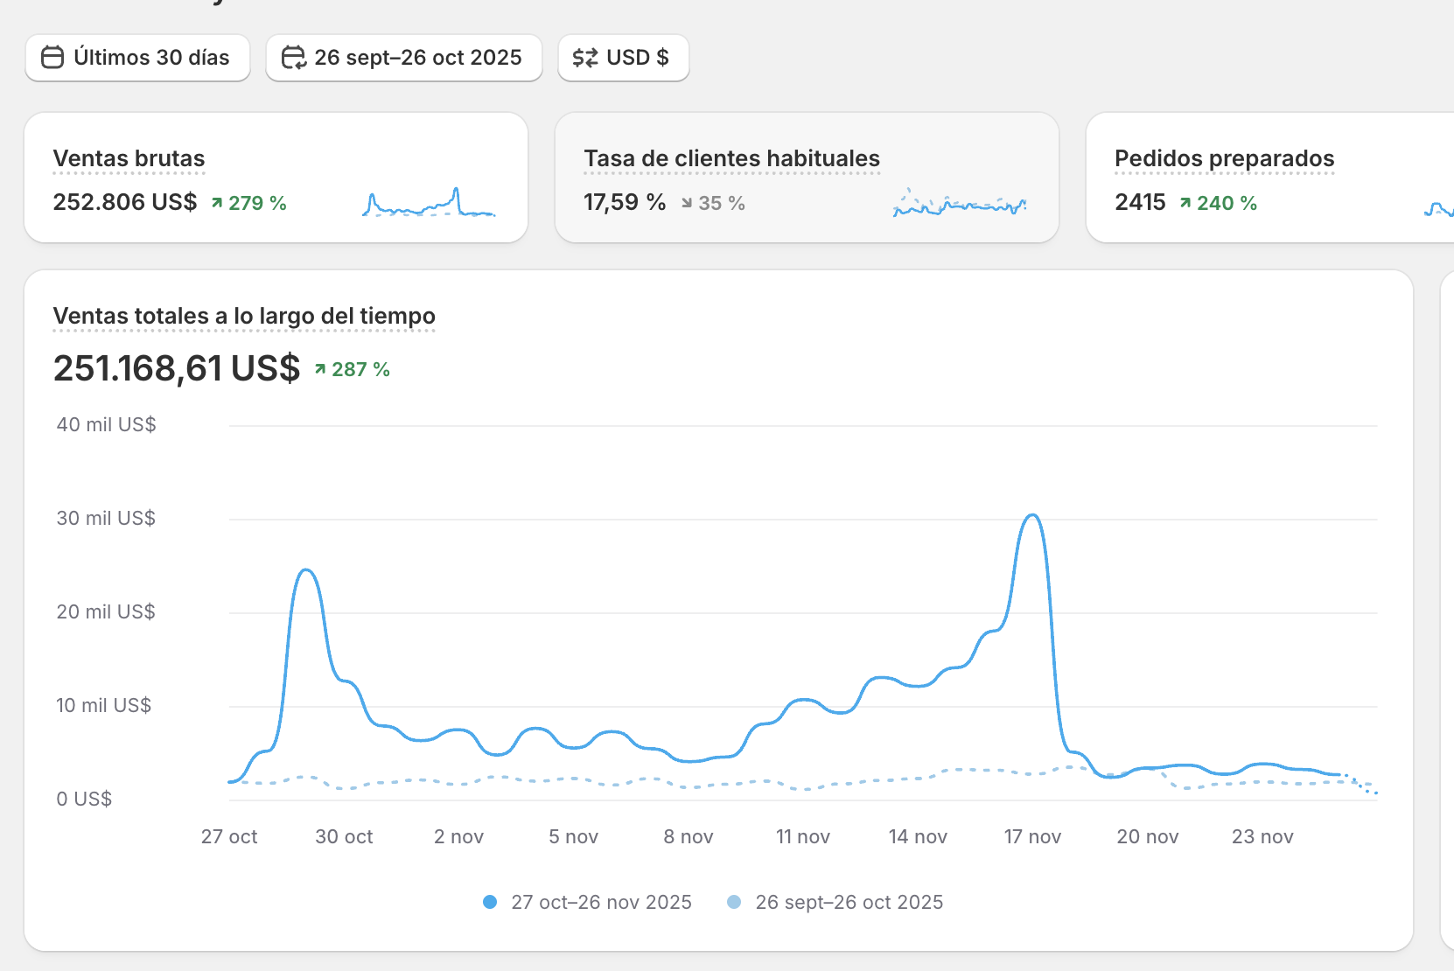1454x971 pixels.
Task: Click the 35 % decrease indicator
Action: [713, 203]
